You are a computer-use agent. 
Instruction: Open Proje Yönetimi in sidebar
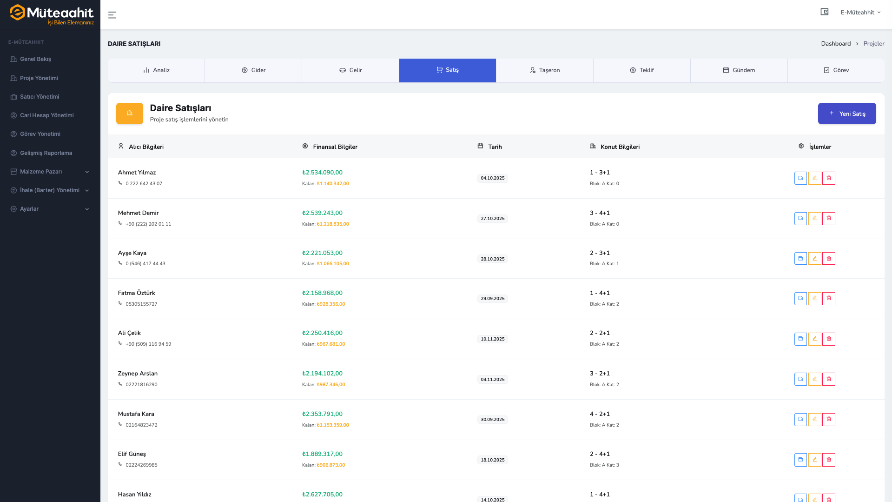point(39,78)
